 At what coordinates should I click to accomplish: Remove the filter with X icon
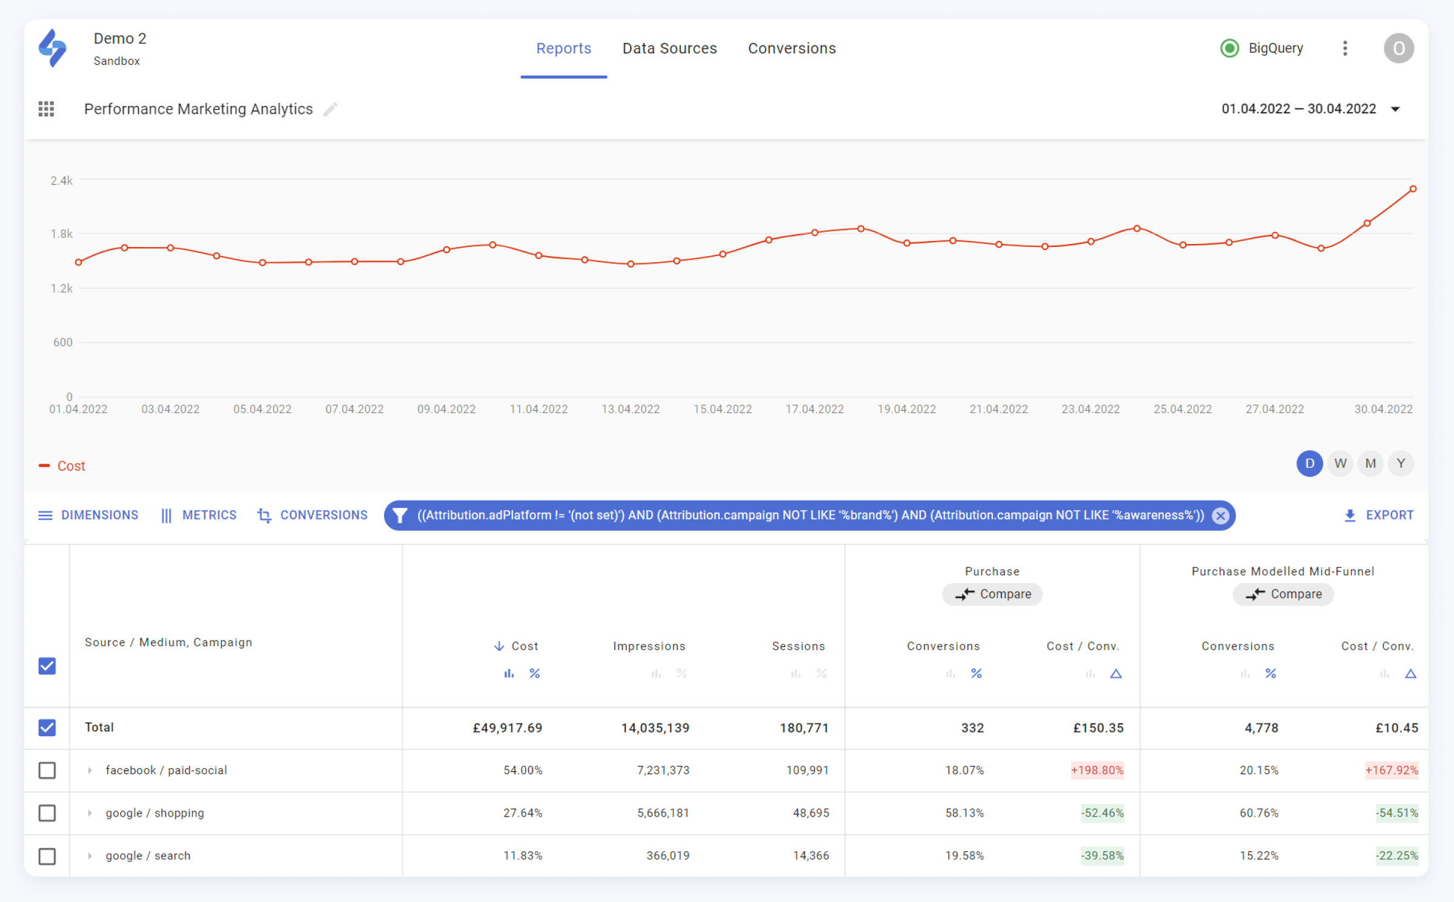click(1220, 515)
